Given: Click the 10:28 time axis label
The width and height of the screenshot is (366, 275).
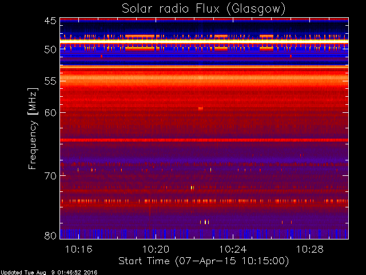Looking at the screenshot, I should pyautogui.click(x=310, y=249).
